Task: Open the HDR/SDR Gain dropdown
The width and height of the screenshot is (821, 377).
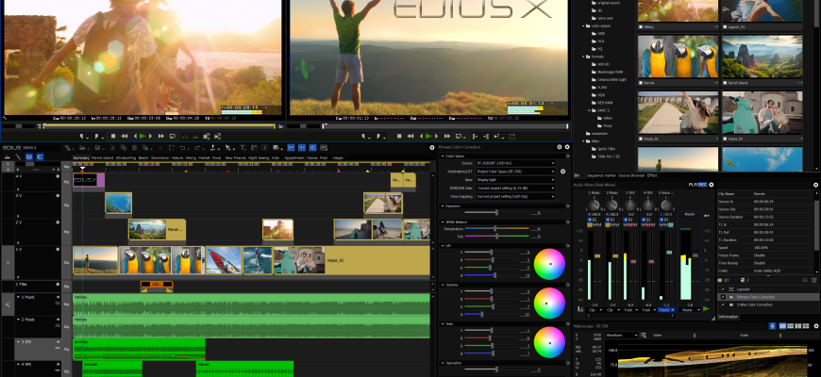Action: pyautogui.click(x=515, y=188)
